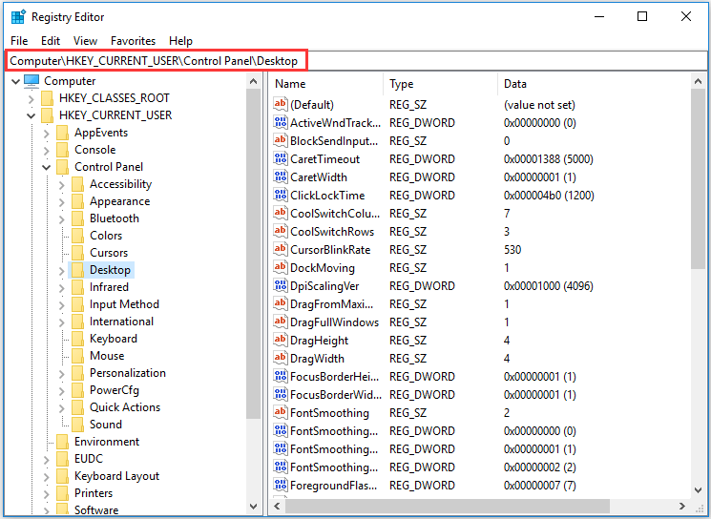711x519 pixels.
Task: Select the International key in tree
Action: point(121,322)
